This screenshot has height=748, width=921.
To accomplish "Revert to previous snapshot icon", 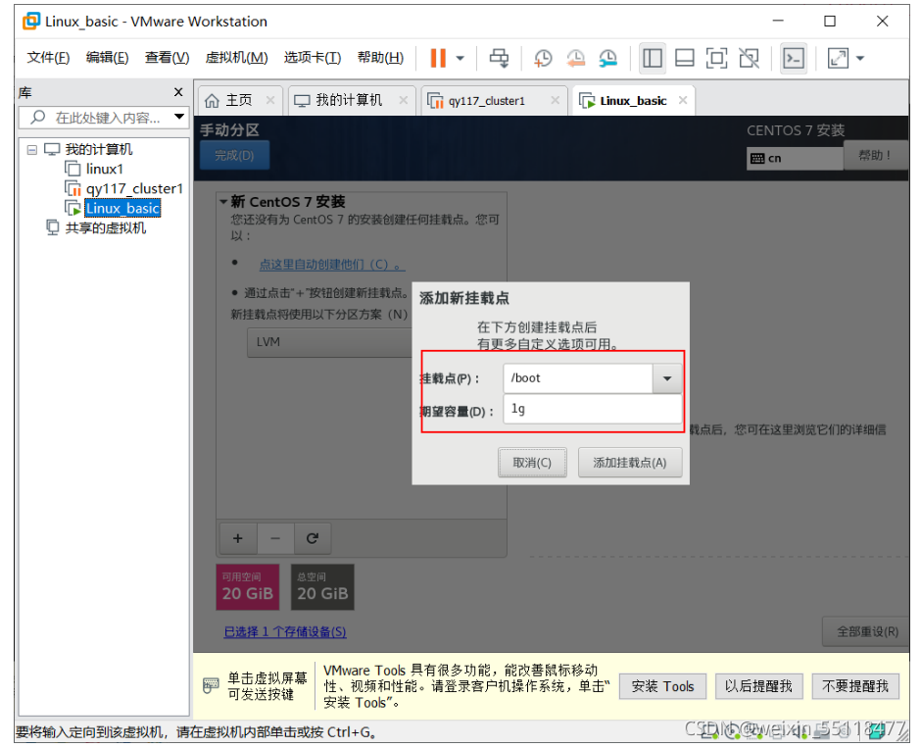I will pyautogui.click(x=576, y=58).
